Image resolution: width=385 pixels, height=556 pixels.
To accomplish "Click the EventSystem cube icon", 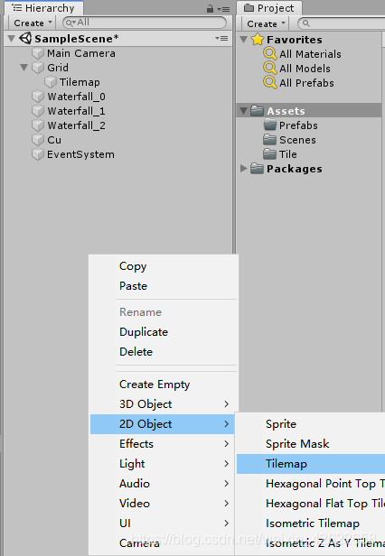I will [37, 154].
